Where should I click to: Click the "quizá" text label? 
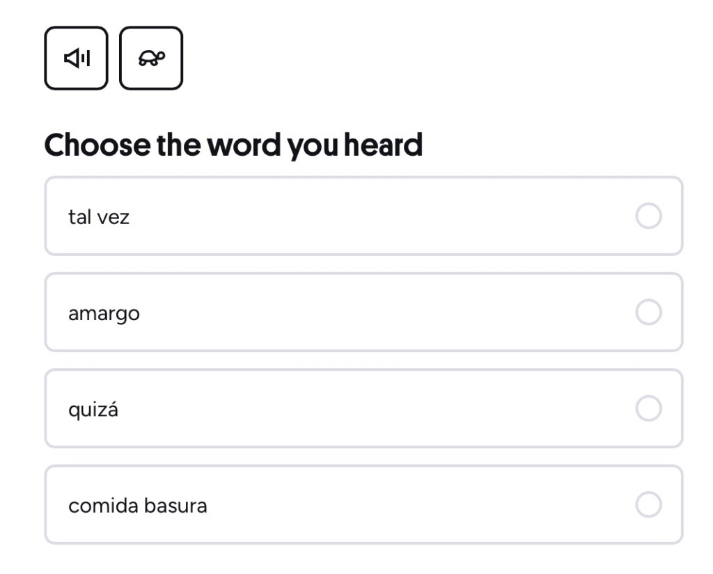tap(93, 410)
